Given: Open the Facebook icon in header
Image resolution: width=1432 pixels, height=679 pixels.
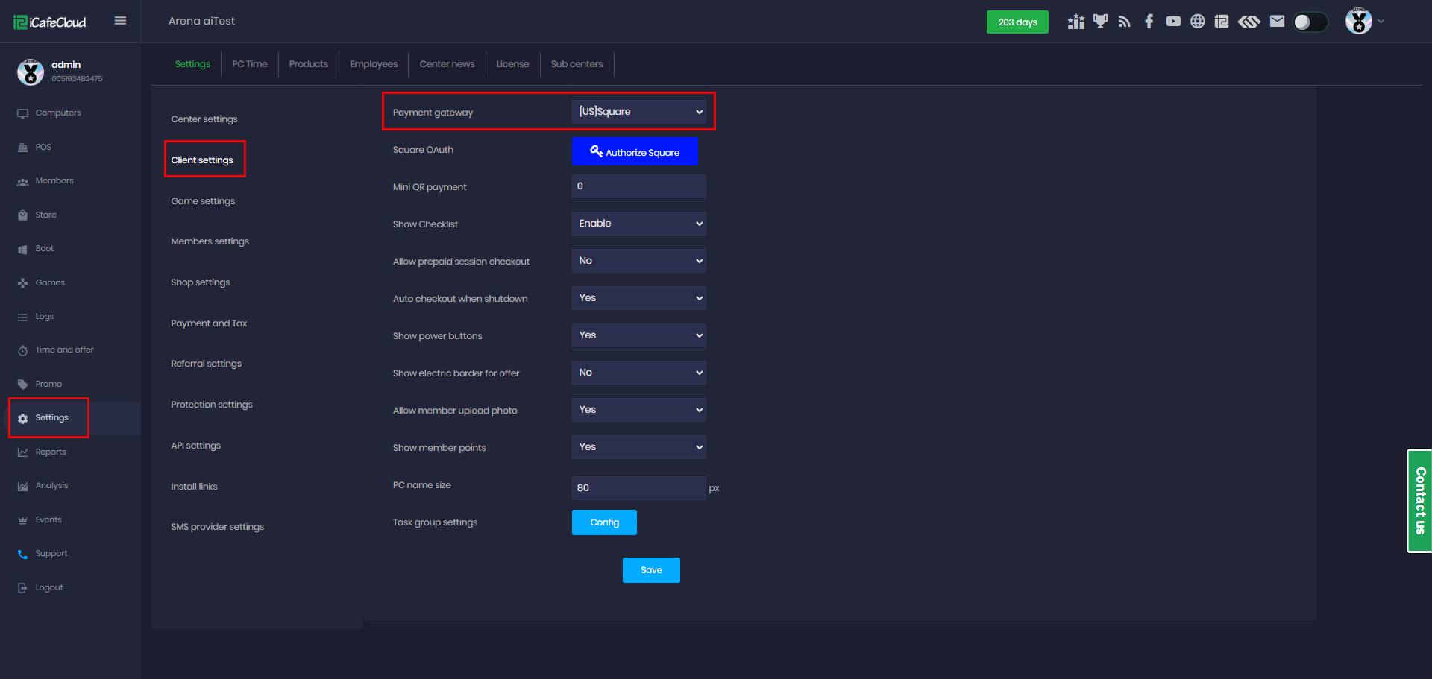Looking at the screenshot, I should pos(1149,22).
